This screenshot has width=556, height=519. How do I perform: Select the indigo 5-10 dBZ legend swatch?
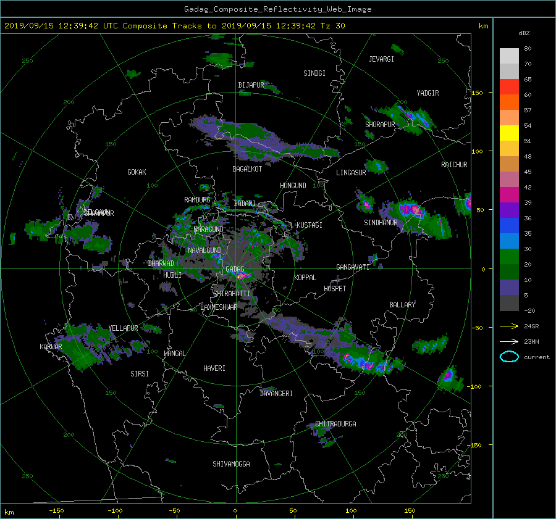tap(509, 288)
